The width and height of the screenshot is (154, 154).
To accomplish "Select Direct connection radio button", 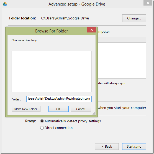I will (42, 128).
